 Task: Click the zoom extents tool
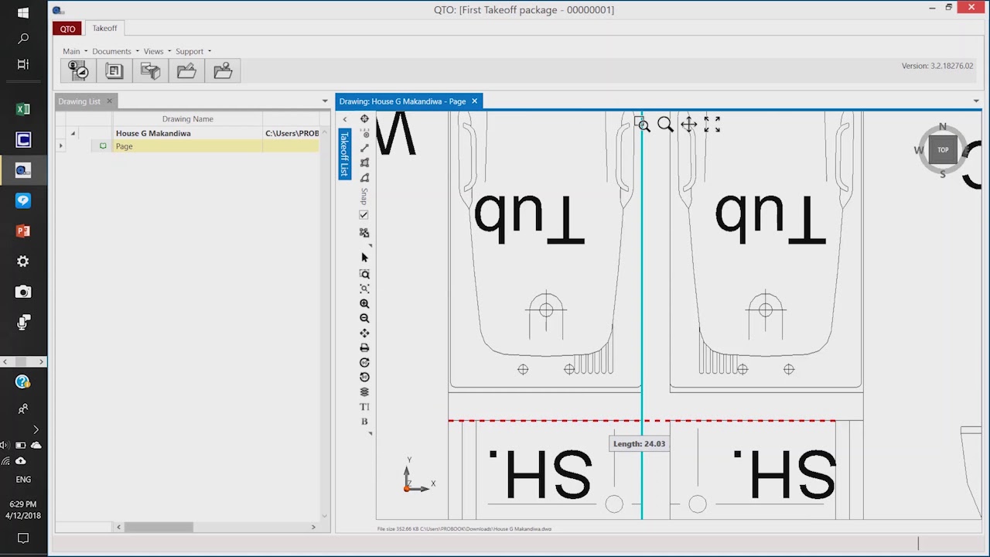[x=364, y=289]
